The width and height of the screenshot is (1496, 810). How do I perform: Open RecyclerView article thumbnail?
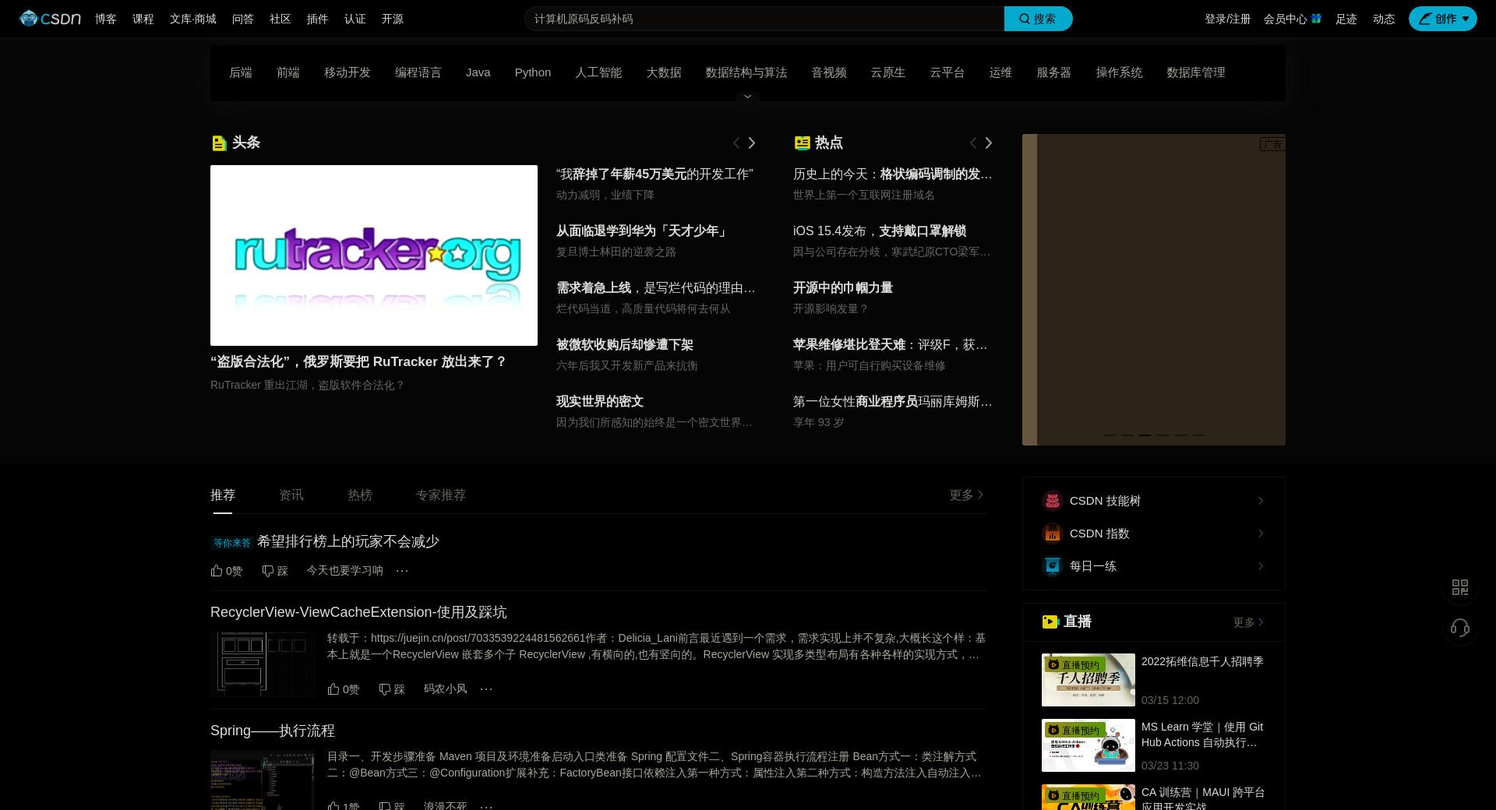click(263, 664)
